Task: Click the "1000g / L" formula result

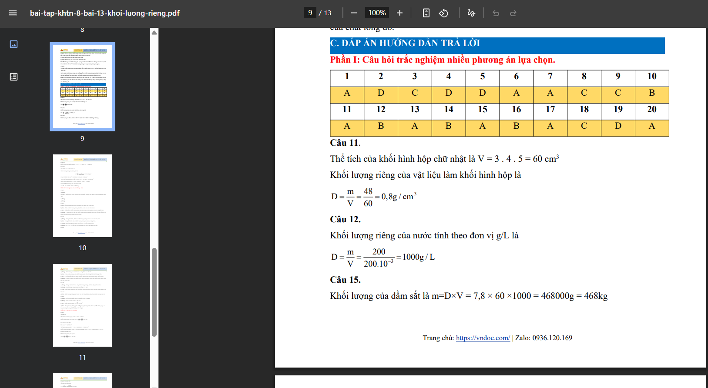Action: pos(419,257)
